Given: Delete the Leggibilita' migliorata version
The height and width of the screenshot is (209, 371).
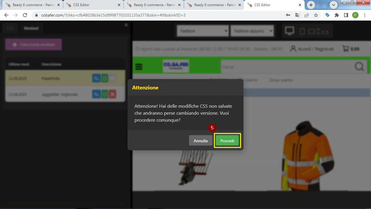Looking at the screenshot, I should coord(112,94).
